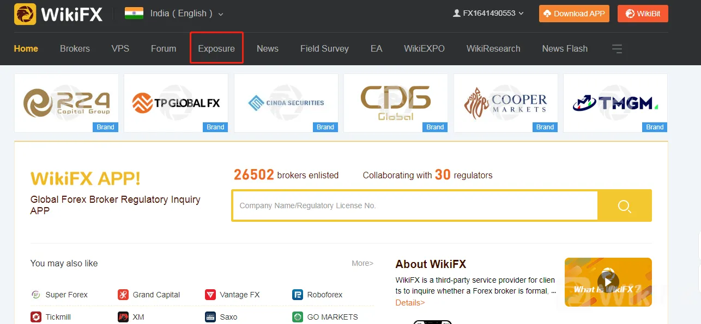Open the India (English) language dropdown
Screen dimensions: 701x324
(187, 14)
